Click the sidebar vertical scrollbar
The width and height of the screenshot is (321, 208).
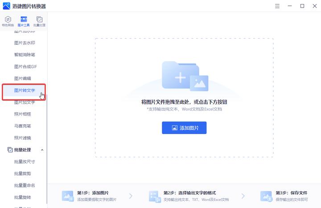(x=47, y=149)
